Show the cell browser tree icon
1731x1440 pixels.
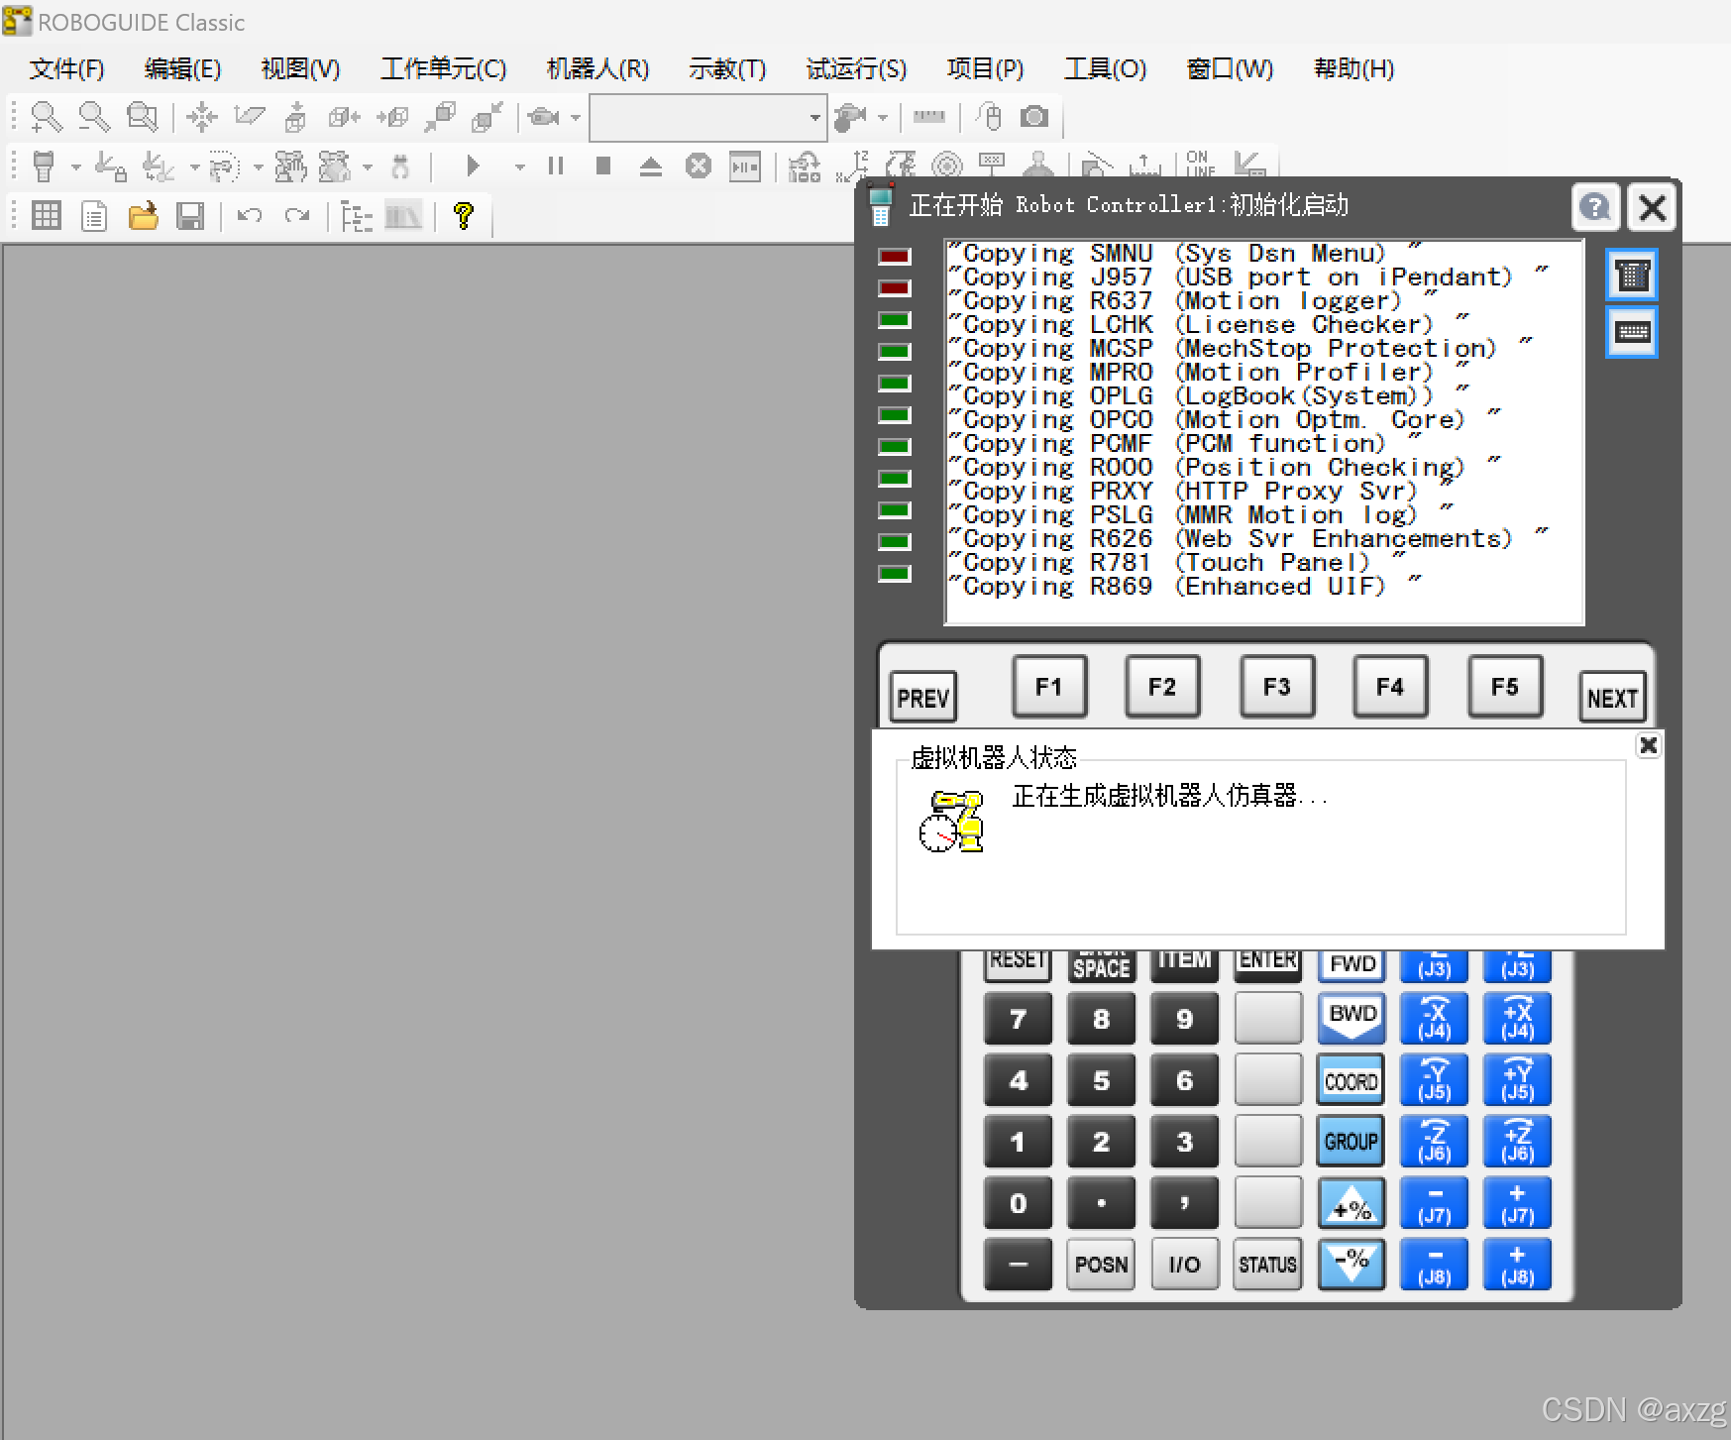click(357, 216)
